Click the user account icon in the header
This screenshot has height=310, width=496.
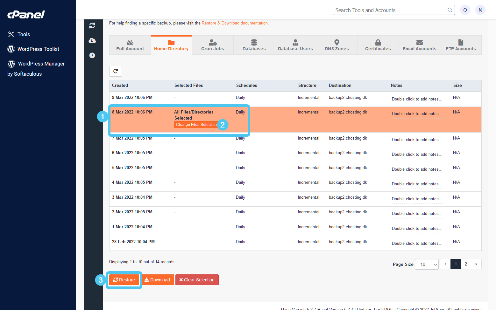point(480,10)
